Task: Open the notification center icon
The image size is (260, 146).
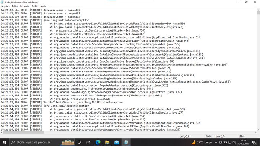Action: click(x=254, y=142)
